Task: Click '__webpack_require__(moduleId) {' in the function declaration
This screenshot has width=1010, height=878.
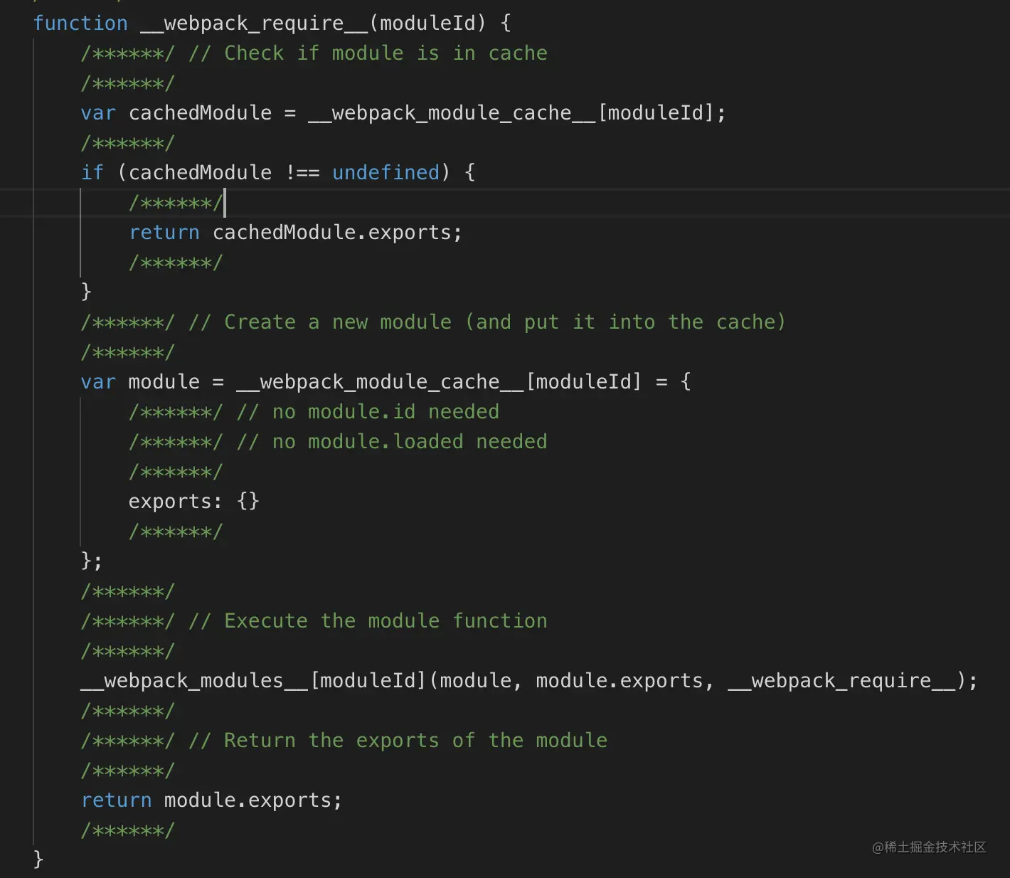Action: (x=326, y=23)
